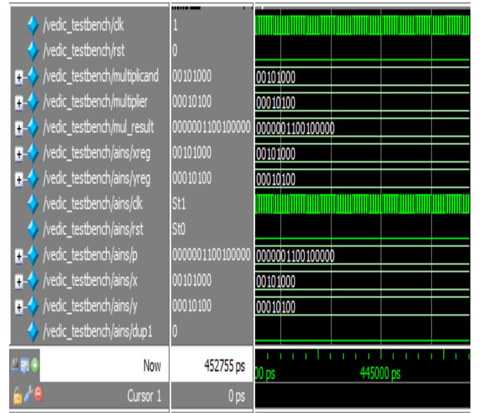Select the /vedic_testbench/ains/yreg signal name
480x413 pixels.
pos(97,178)
